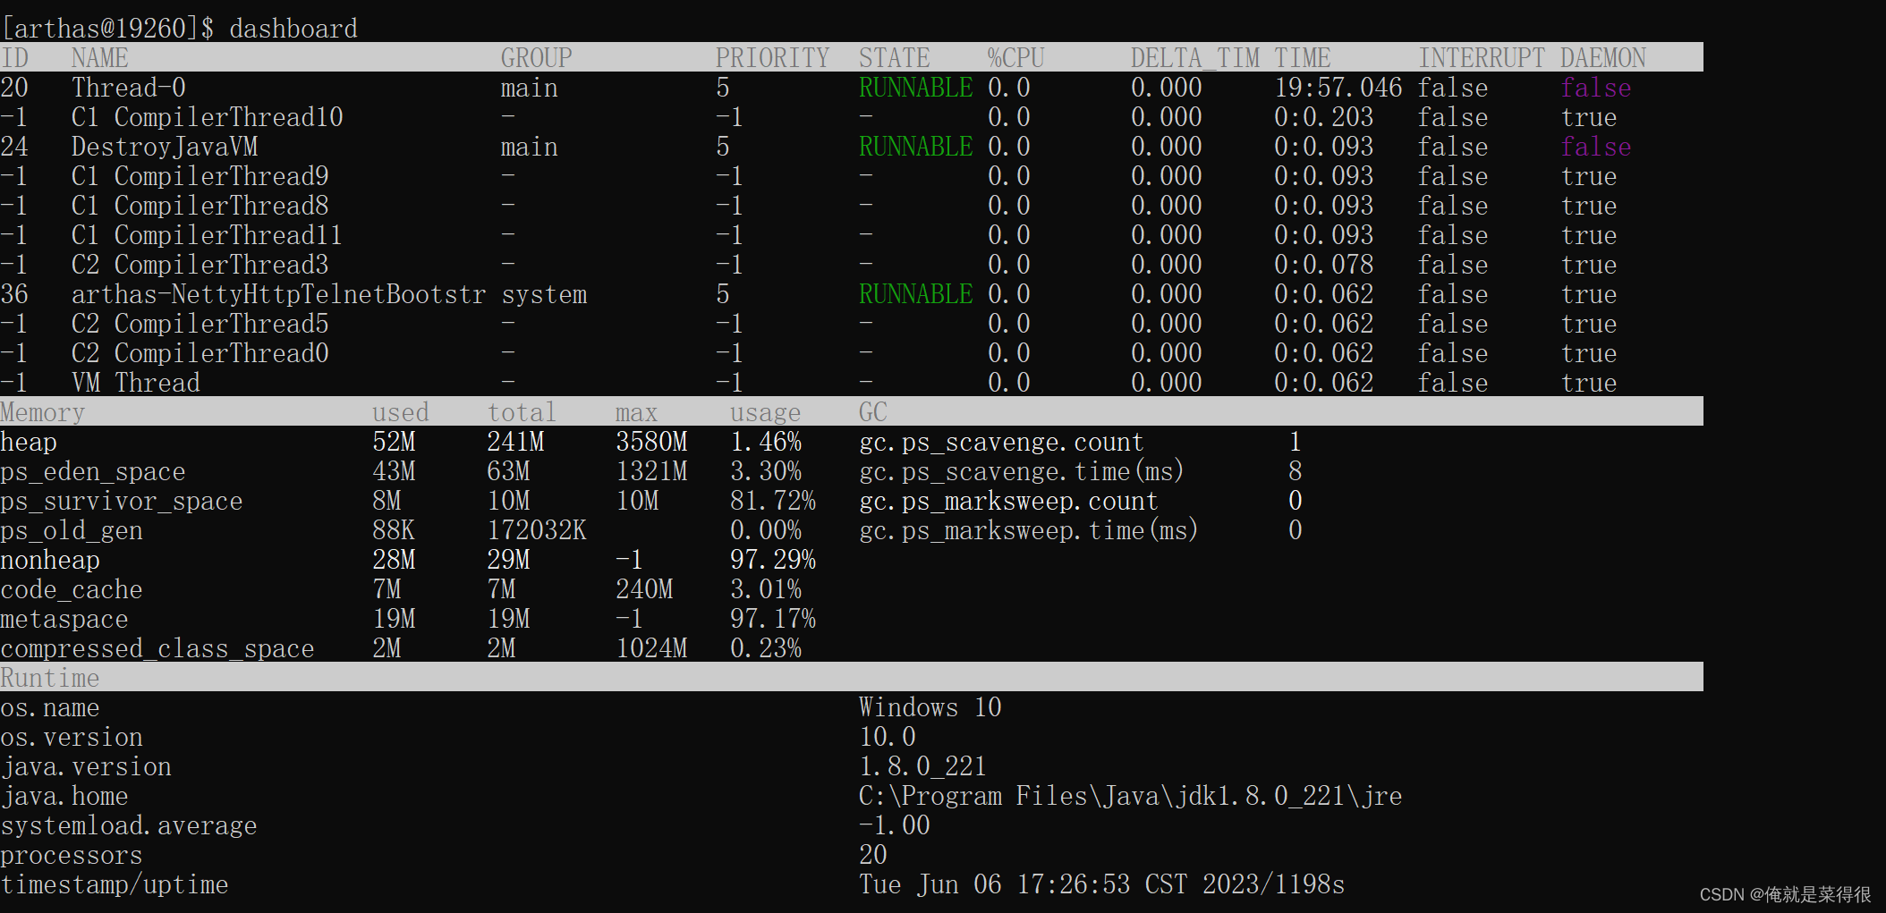Click thread name 'C1 CompilerThread9'

(200, 176)
